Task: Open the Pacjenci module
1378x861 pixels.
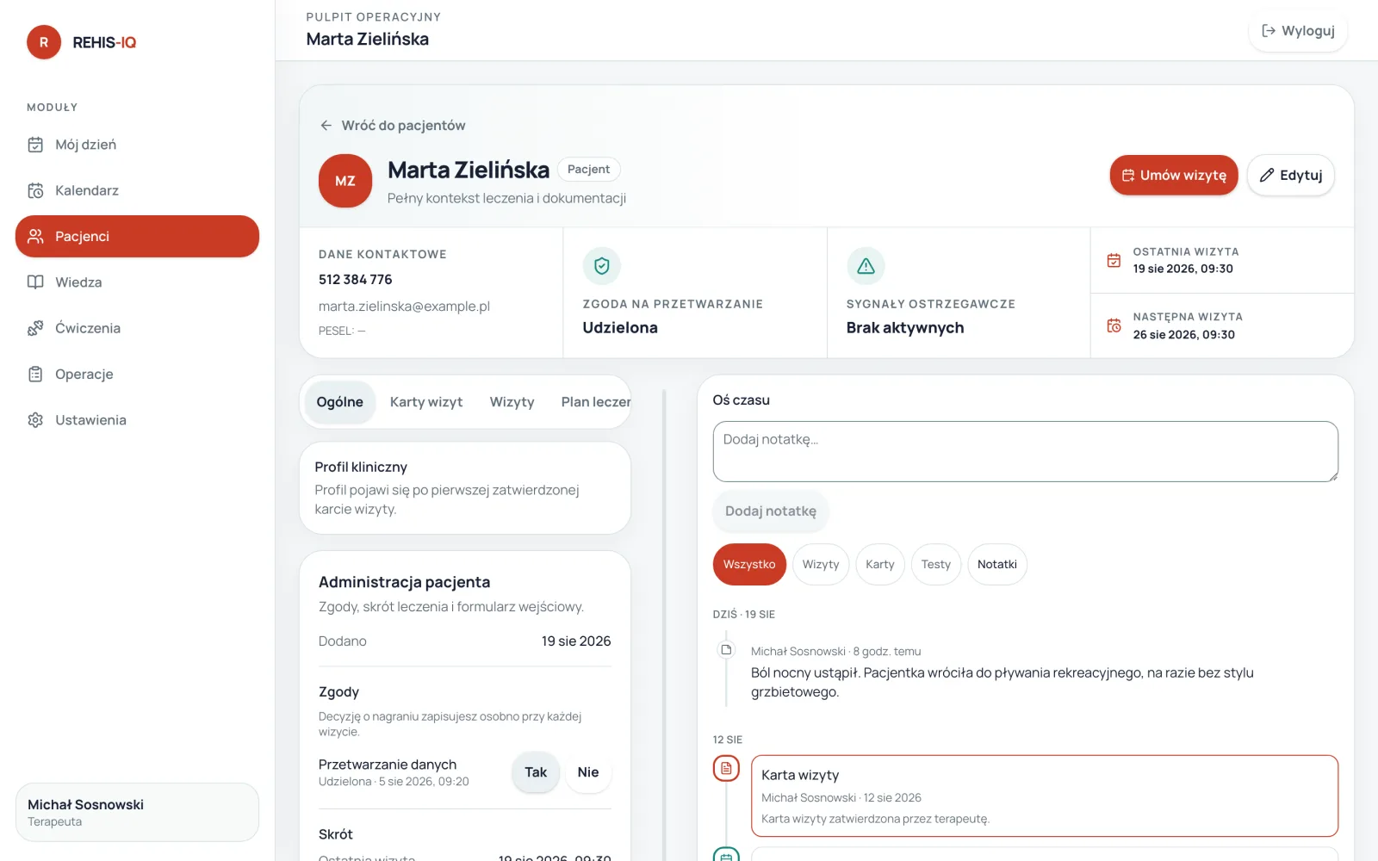Action: click(137, 236)
